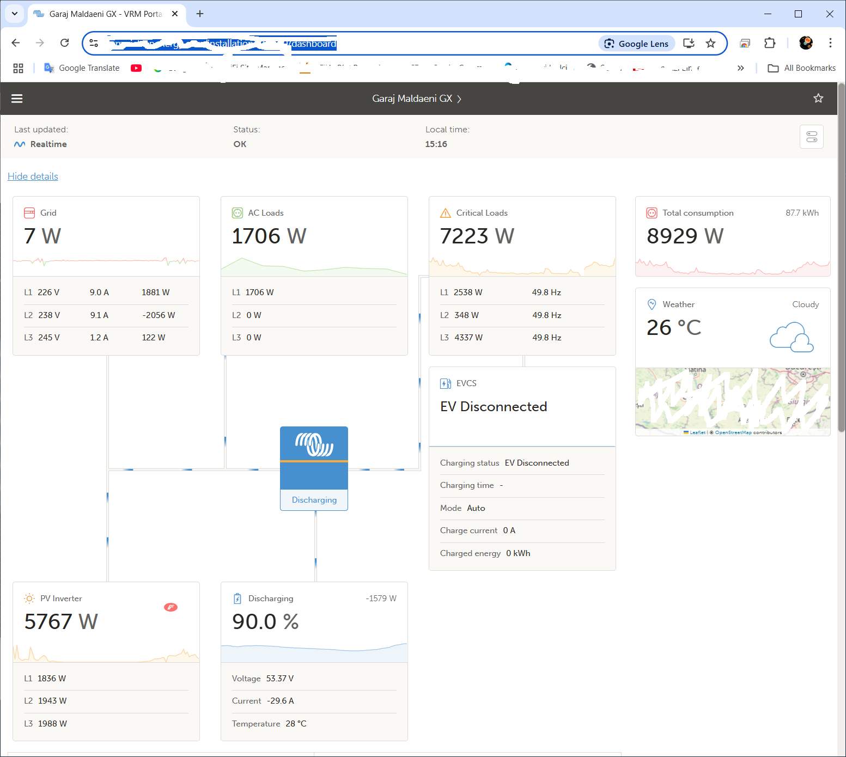Click the 7223 W critical loads value

(477, 236)
